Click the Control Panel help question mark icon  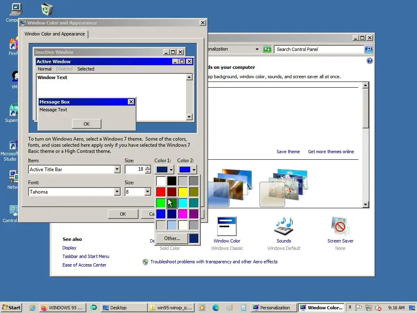(x=370, y=61)
